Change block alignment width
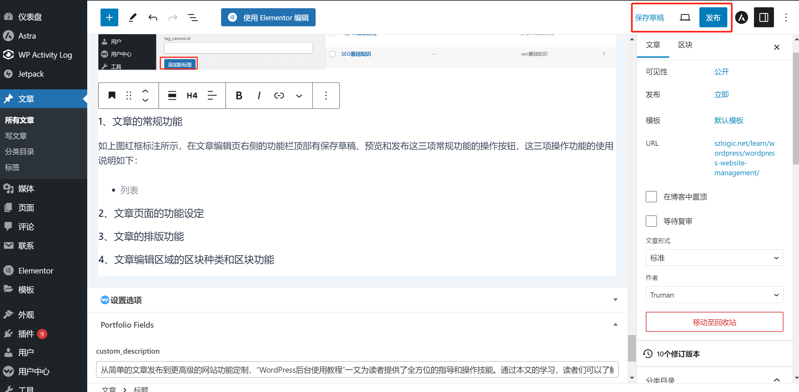799x392 pixels. [x=172, y=95]
